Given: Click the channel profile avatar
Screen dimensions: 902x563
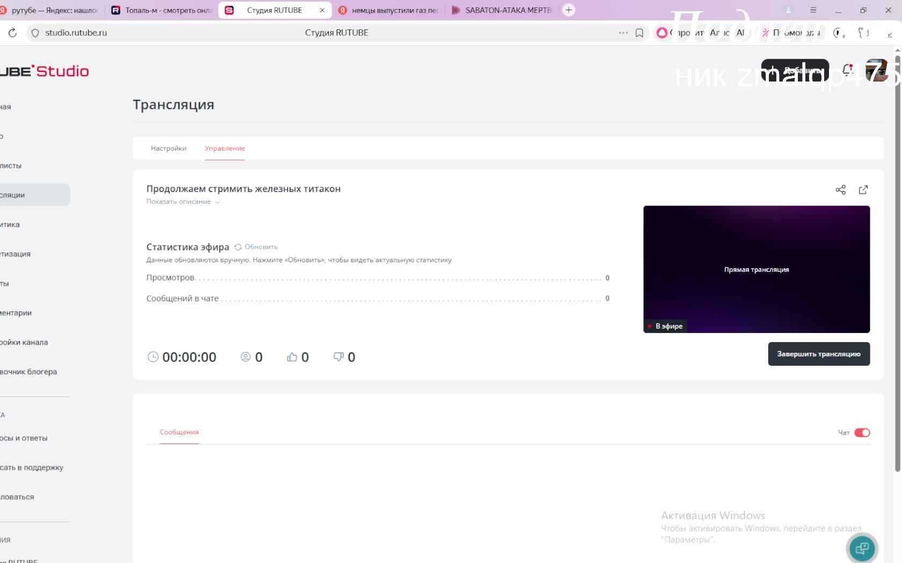Looking at the screenshot, I should click(877, 69).
